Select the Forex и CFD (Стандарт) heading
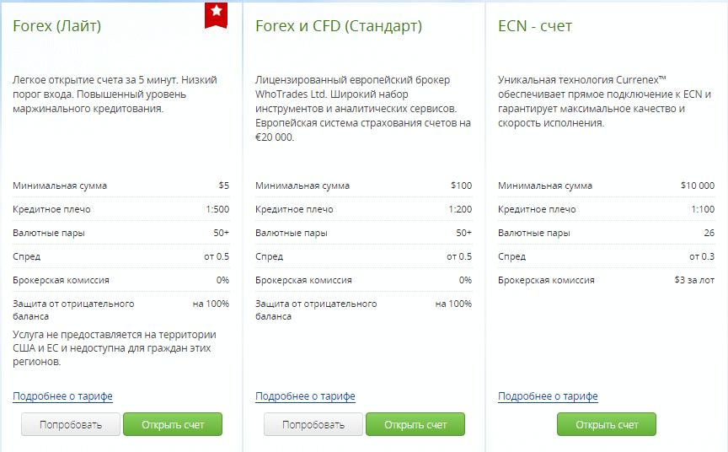The height and width of the screenshot is (452, 728). pos(339,26)
